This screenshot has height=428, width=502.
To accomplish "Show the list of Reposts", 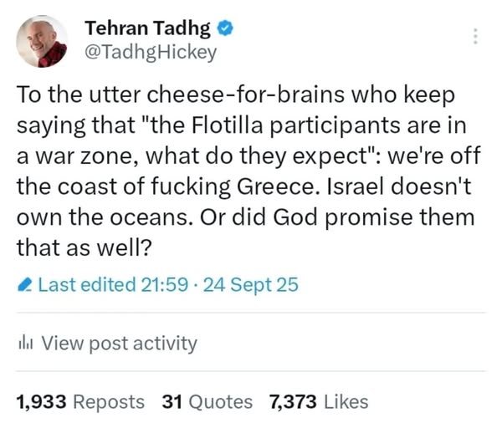I will pyautogui.click(x=109, y=401).
